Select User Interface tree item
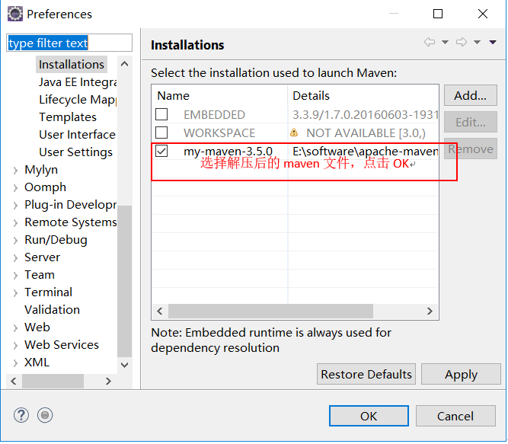508x444 pixels. coord(77,134)
